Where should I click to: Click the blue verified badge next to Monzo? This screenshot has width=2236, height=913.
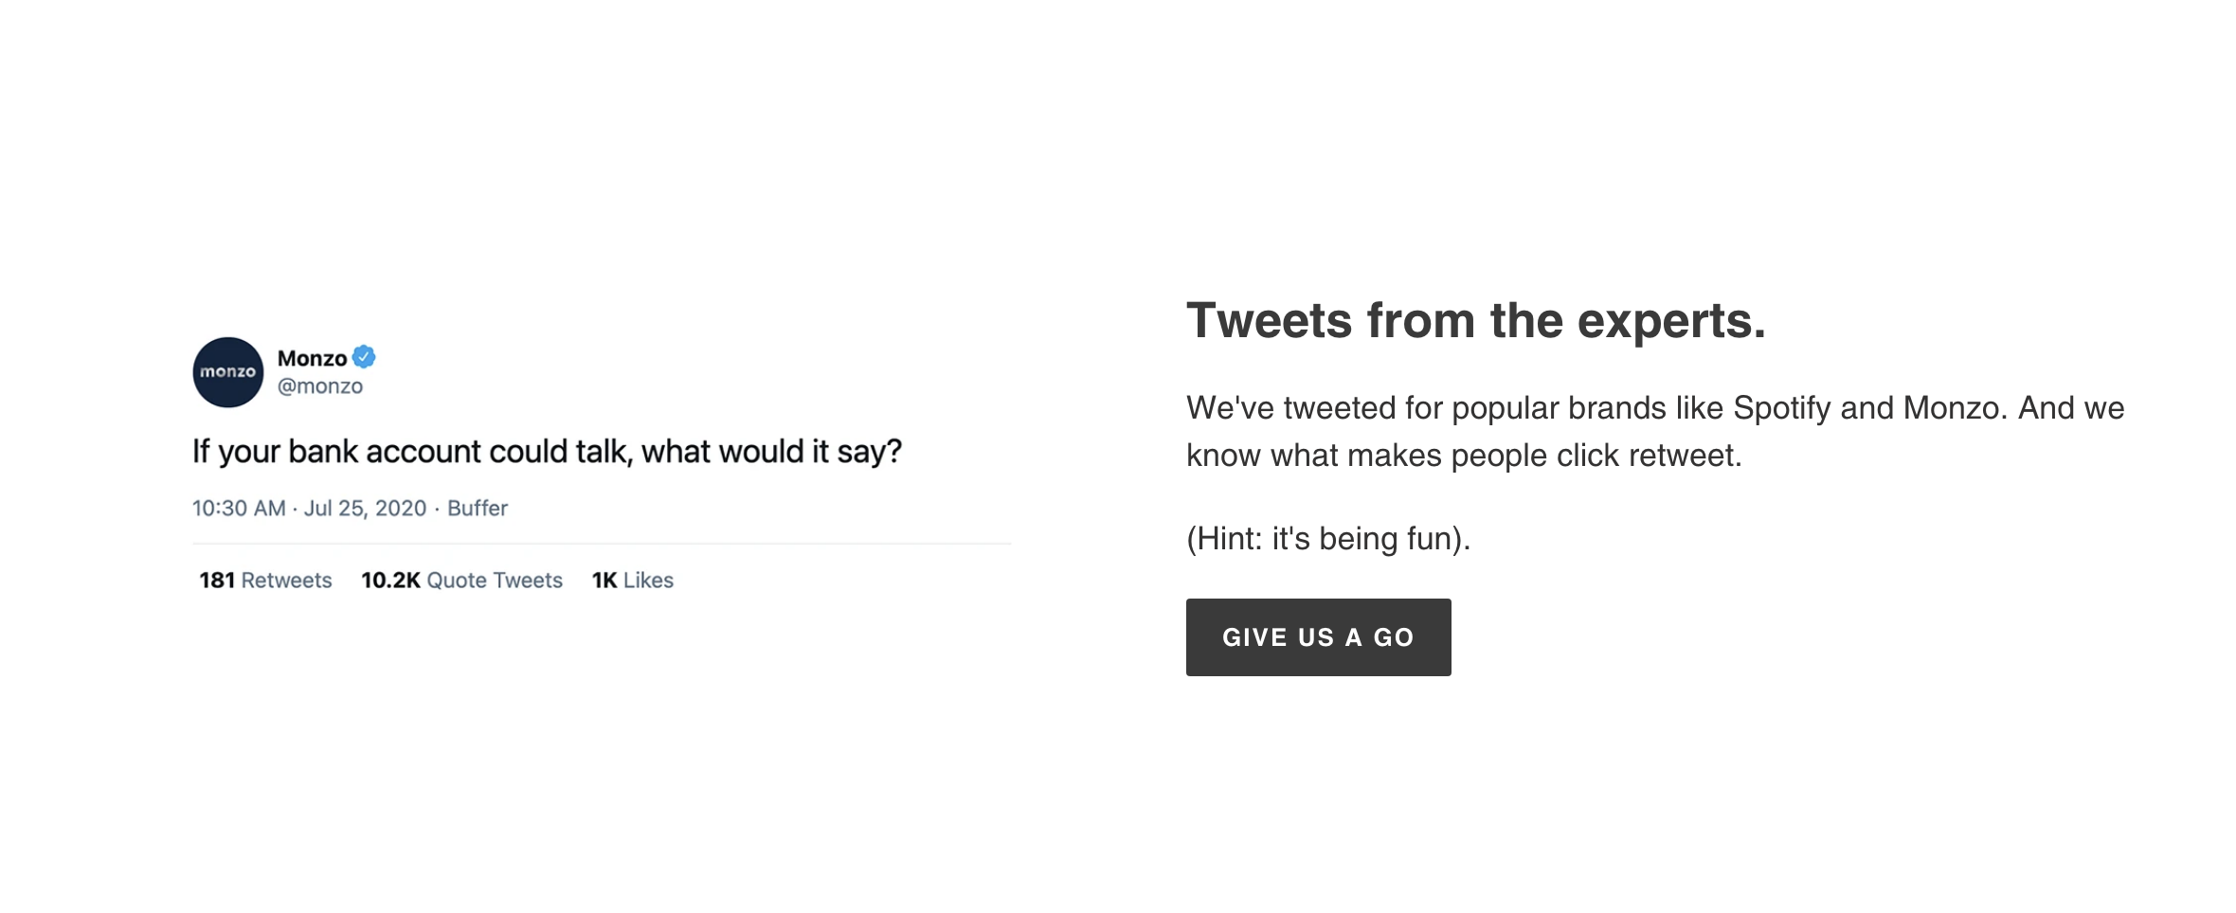365,358
